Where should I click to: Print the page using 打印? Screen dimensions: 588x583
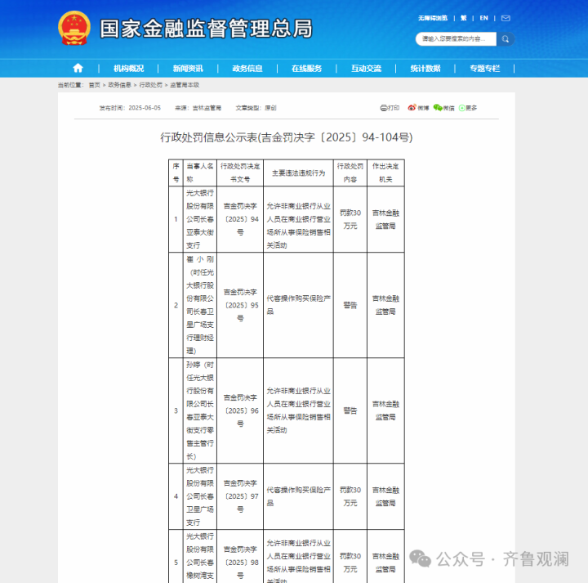coord(390,108)
